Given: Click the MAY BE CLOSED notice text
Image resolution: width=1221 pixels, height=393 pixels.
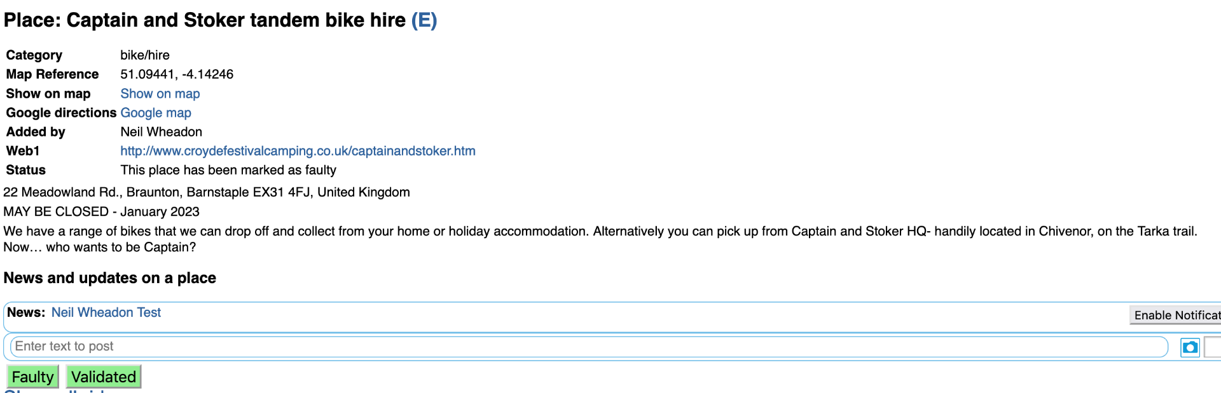Looking at the screenshot, I should [101, 212].
